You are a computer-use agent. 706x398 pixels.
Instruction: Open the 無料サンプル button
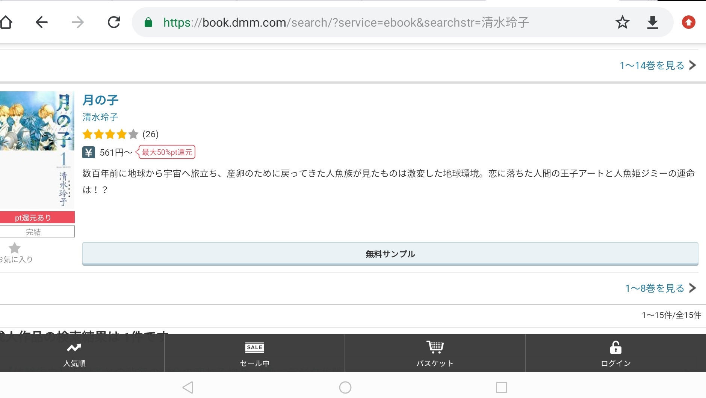click(390, 254)
